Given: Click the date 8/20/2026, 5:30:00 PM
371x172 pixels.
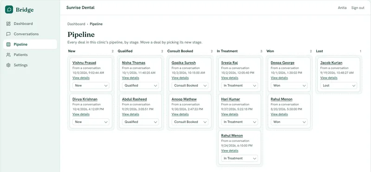Looking at the screenshot, I should [x=286, y=109].
